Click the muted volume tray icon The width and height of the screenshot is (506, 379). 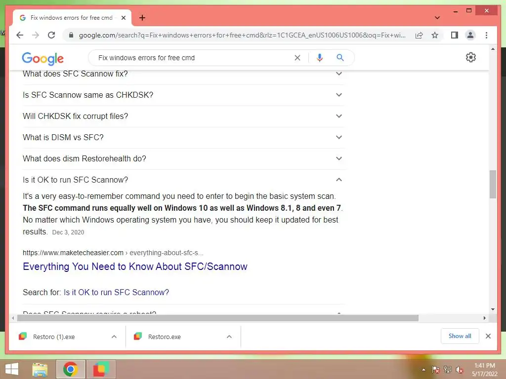(x=460, y=370)
